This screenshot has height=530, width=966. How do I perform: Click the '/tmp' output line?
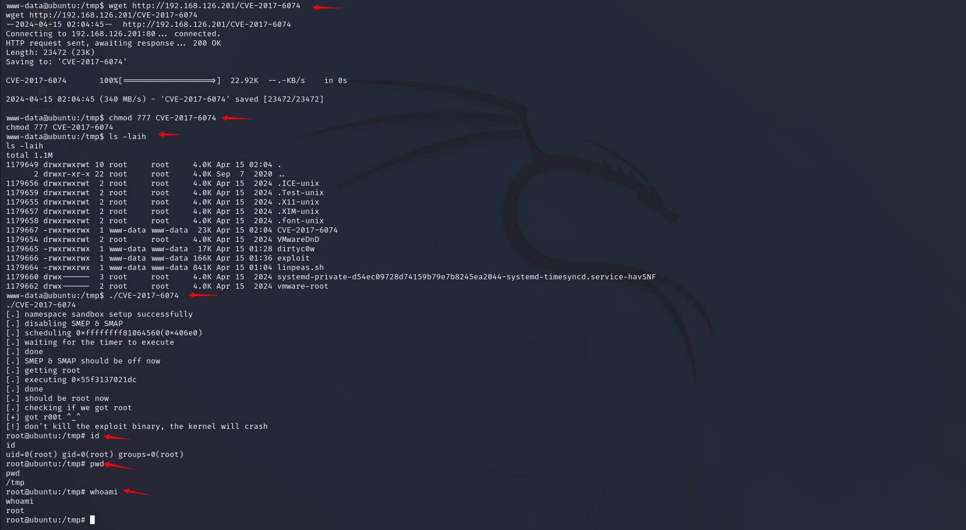click(x=15, y=483)
